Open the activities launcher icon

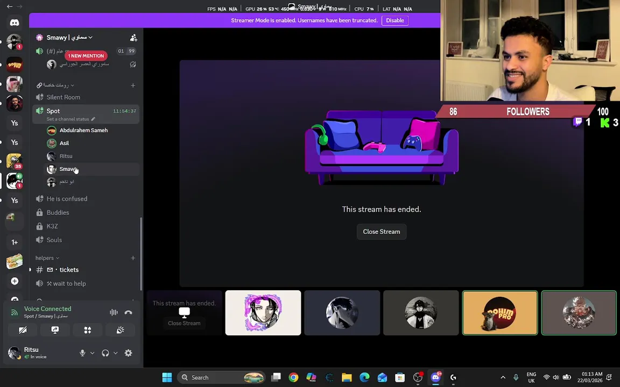pos(87,330)
